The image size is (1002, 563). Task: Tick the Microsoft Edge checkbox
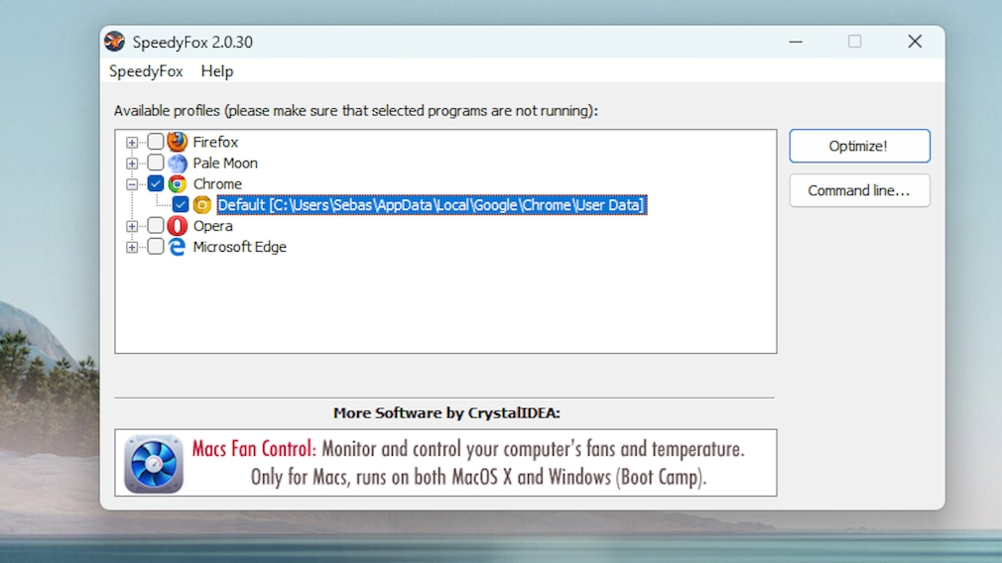coord(156,247)
